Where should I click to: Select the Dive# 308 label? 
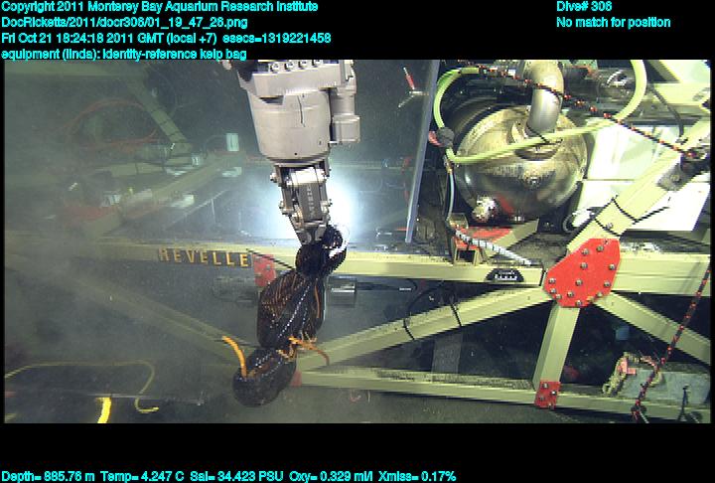(585, 7)
